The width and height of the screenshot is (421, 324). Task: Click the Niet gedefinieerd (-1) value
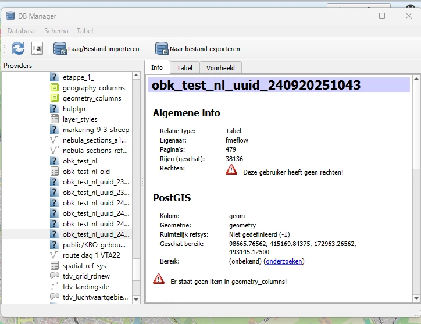coord(259,234)
